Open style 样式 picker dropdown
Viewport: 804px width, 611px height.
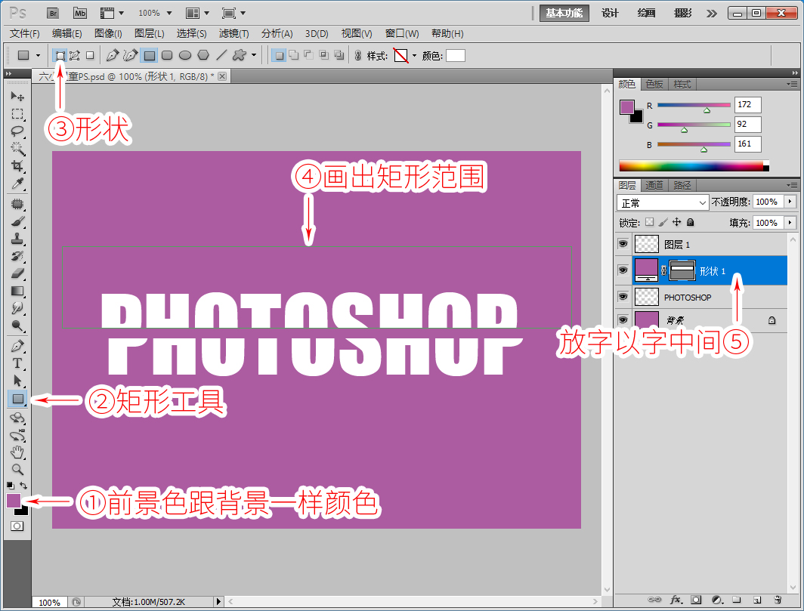414,55
